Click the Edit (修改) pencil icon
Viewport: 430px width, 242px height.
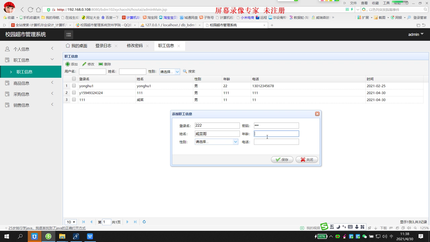pyautogui.click(x=84, y=64)
